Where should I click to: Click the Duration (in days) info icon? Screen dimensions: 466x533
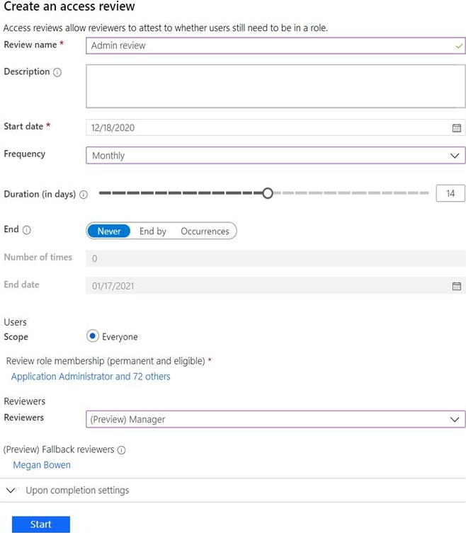click(x=84, y=195)
